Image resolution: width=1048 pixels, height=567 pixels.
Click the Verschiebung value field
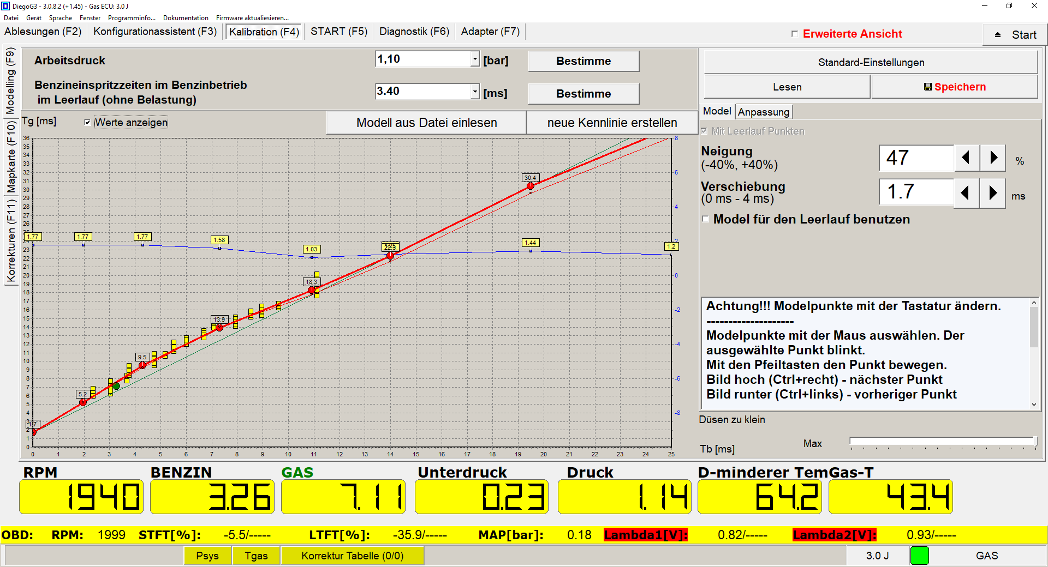click(916, 192)
